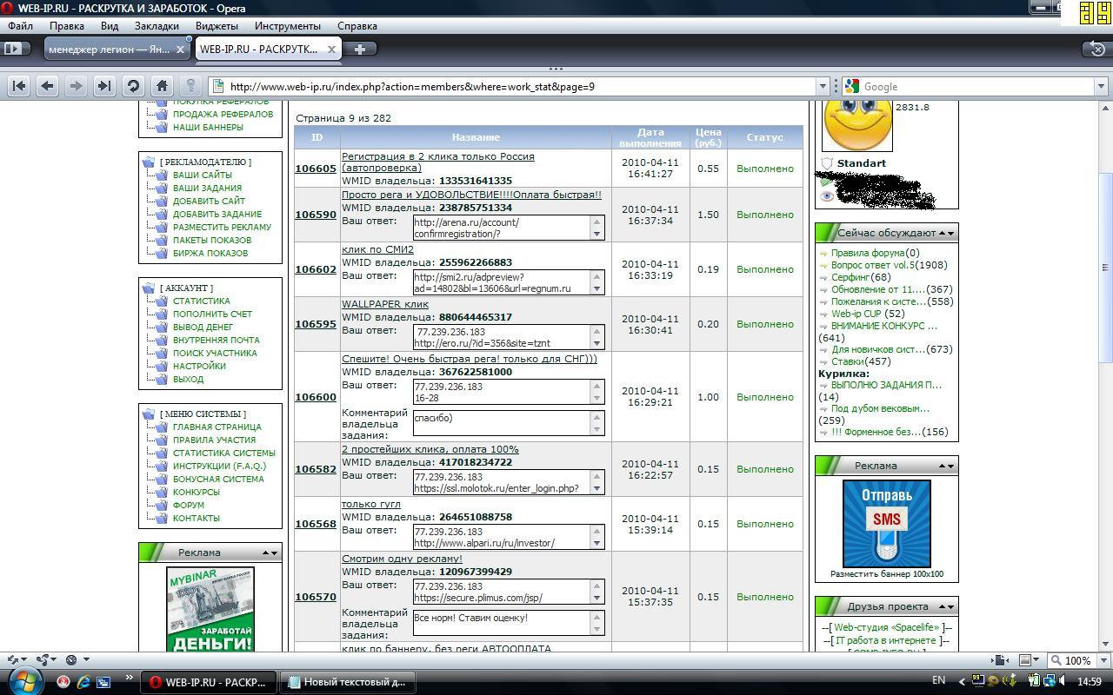Open WALLPAPER клик task link

[x=385, y=304]
